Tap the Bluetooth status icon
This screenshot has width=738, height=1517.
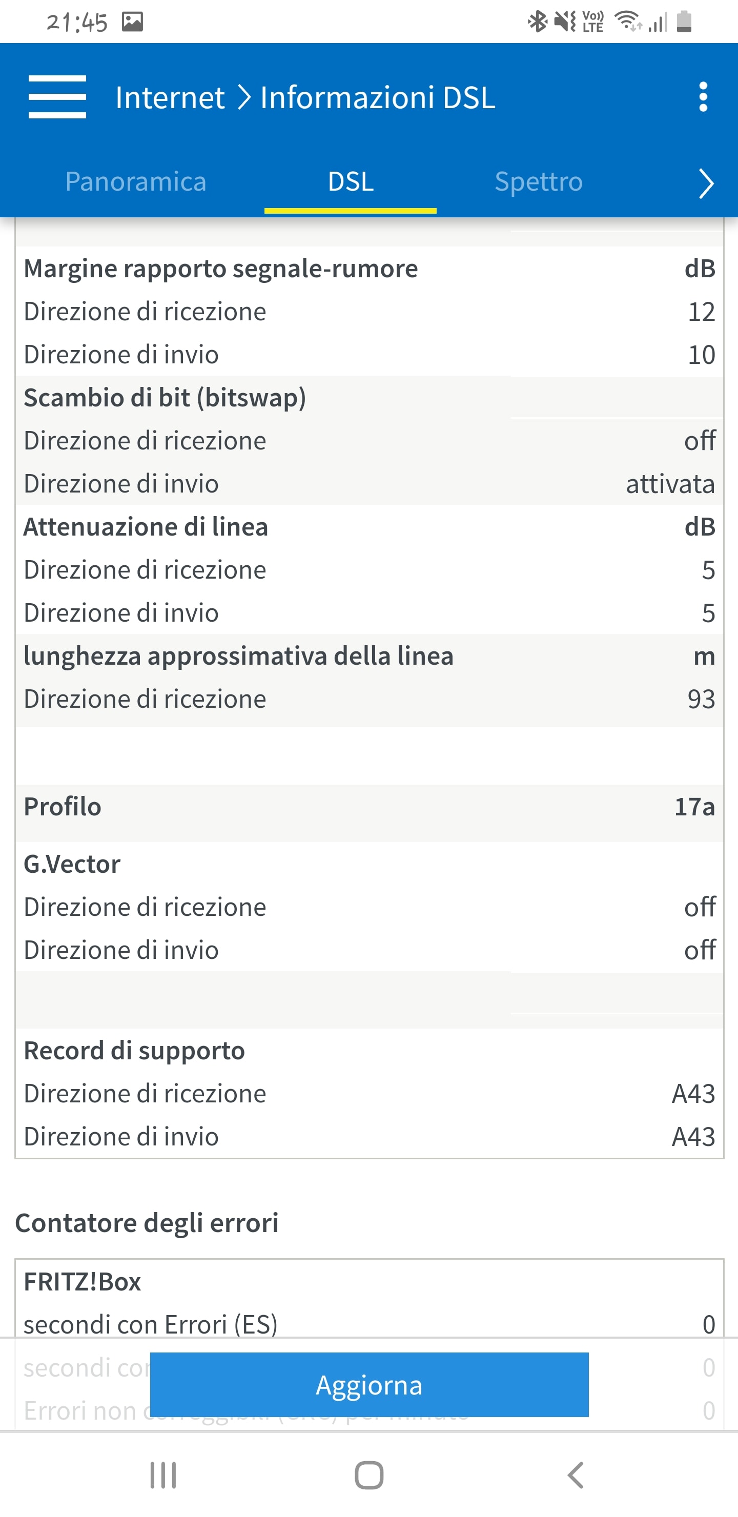coord(537,22)
